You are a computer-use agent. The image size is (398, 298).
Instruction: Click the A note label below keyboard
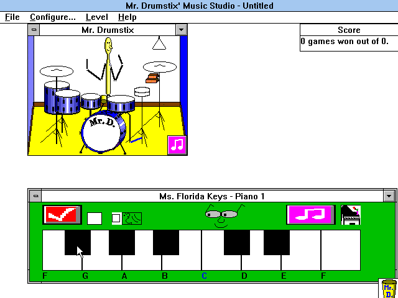click(x=124, y=276)
